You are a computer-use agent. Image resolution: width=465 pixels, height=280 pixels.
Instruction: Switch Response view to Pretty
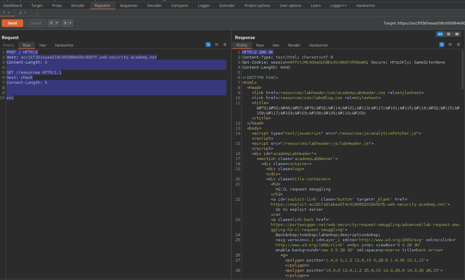pyautogui.click(x=242, y=45)
